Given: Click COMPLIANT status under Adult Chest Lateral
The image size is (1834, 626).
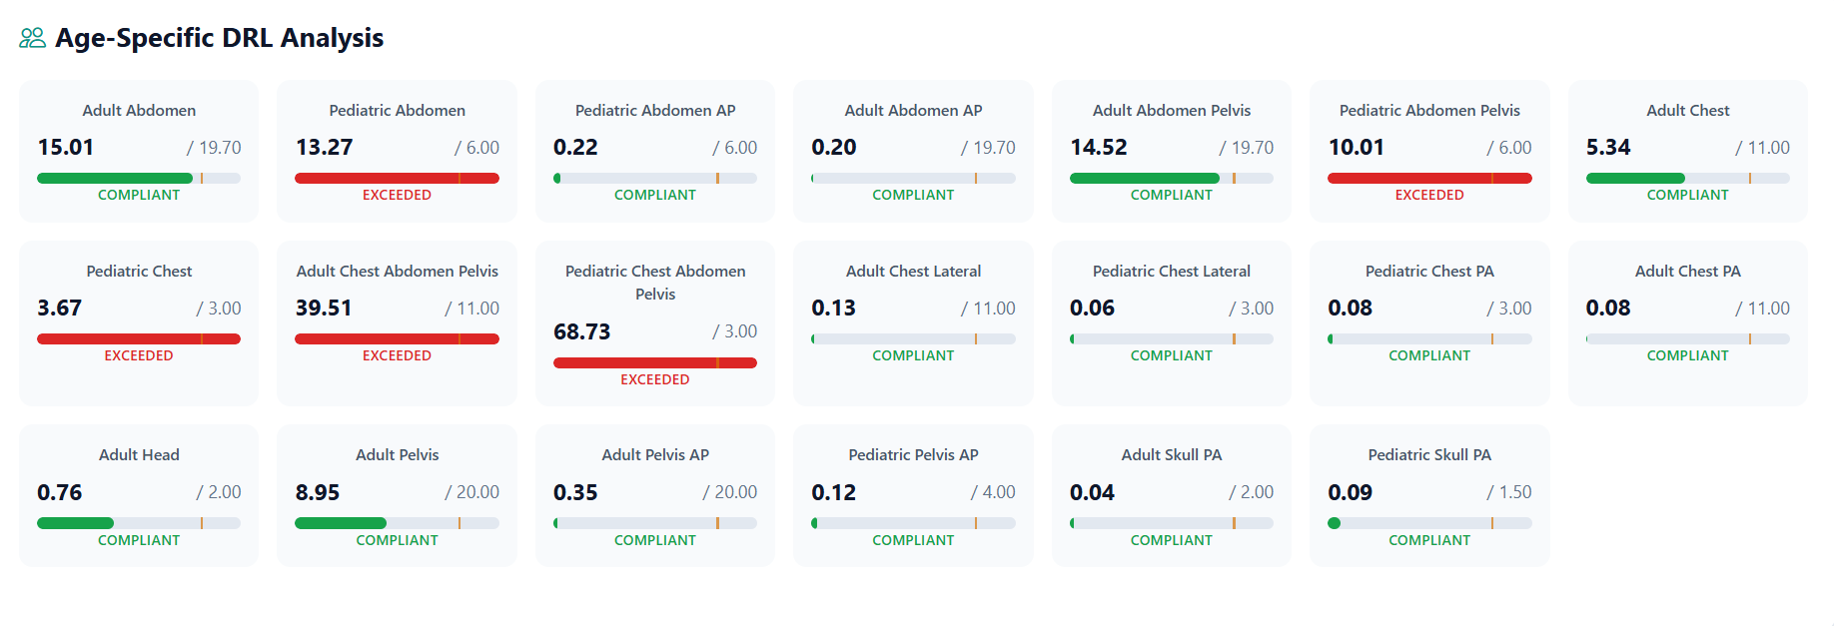Looking at the screenshot, I should click(x=913, y=355).
